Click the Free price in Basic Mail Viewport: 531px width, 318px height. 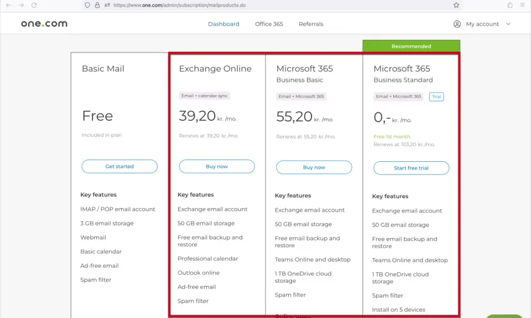[97, 116]
